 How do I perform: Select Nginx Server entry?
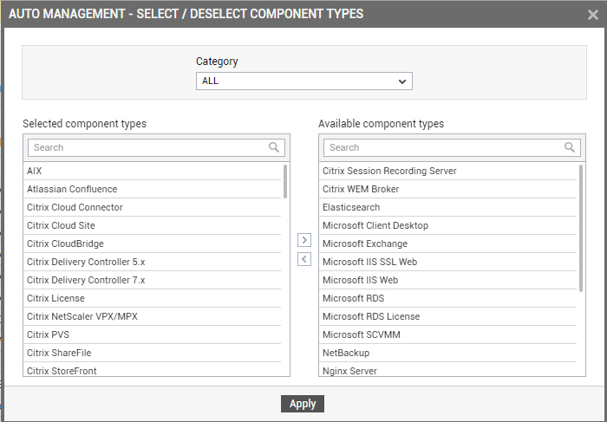449,371
